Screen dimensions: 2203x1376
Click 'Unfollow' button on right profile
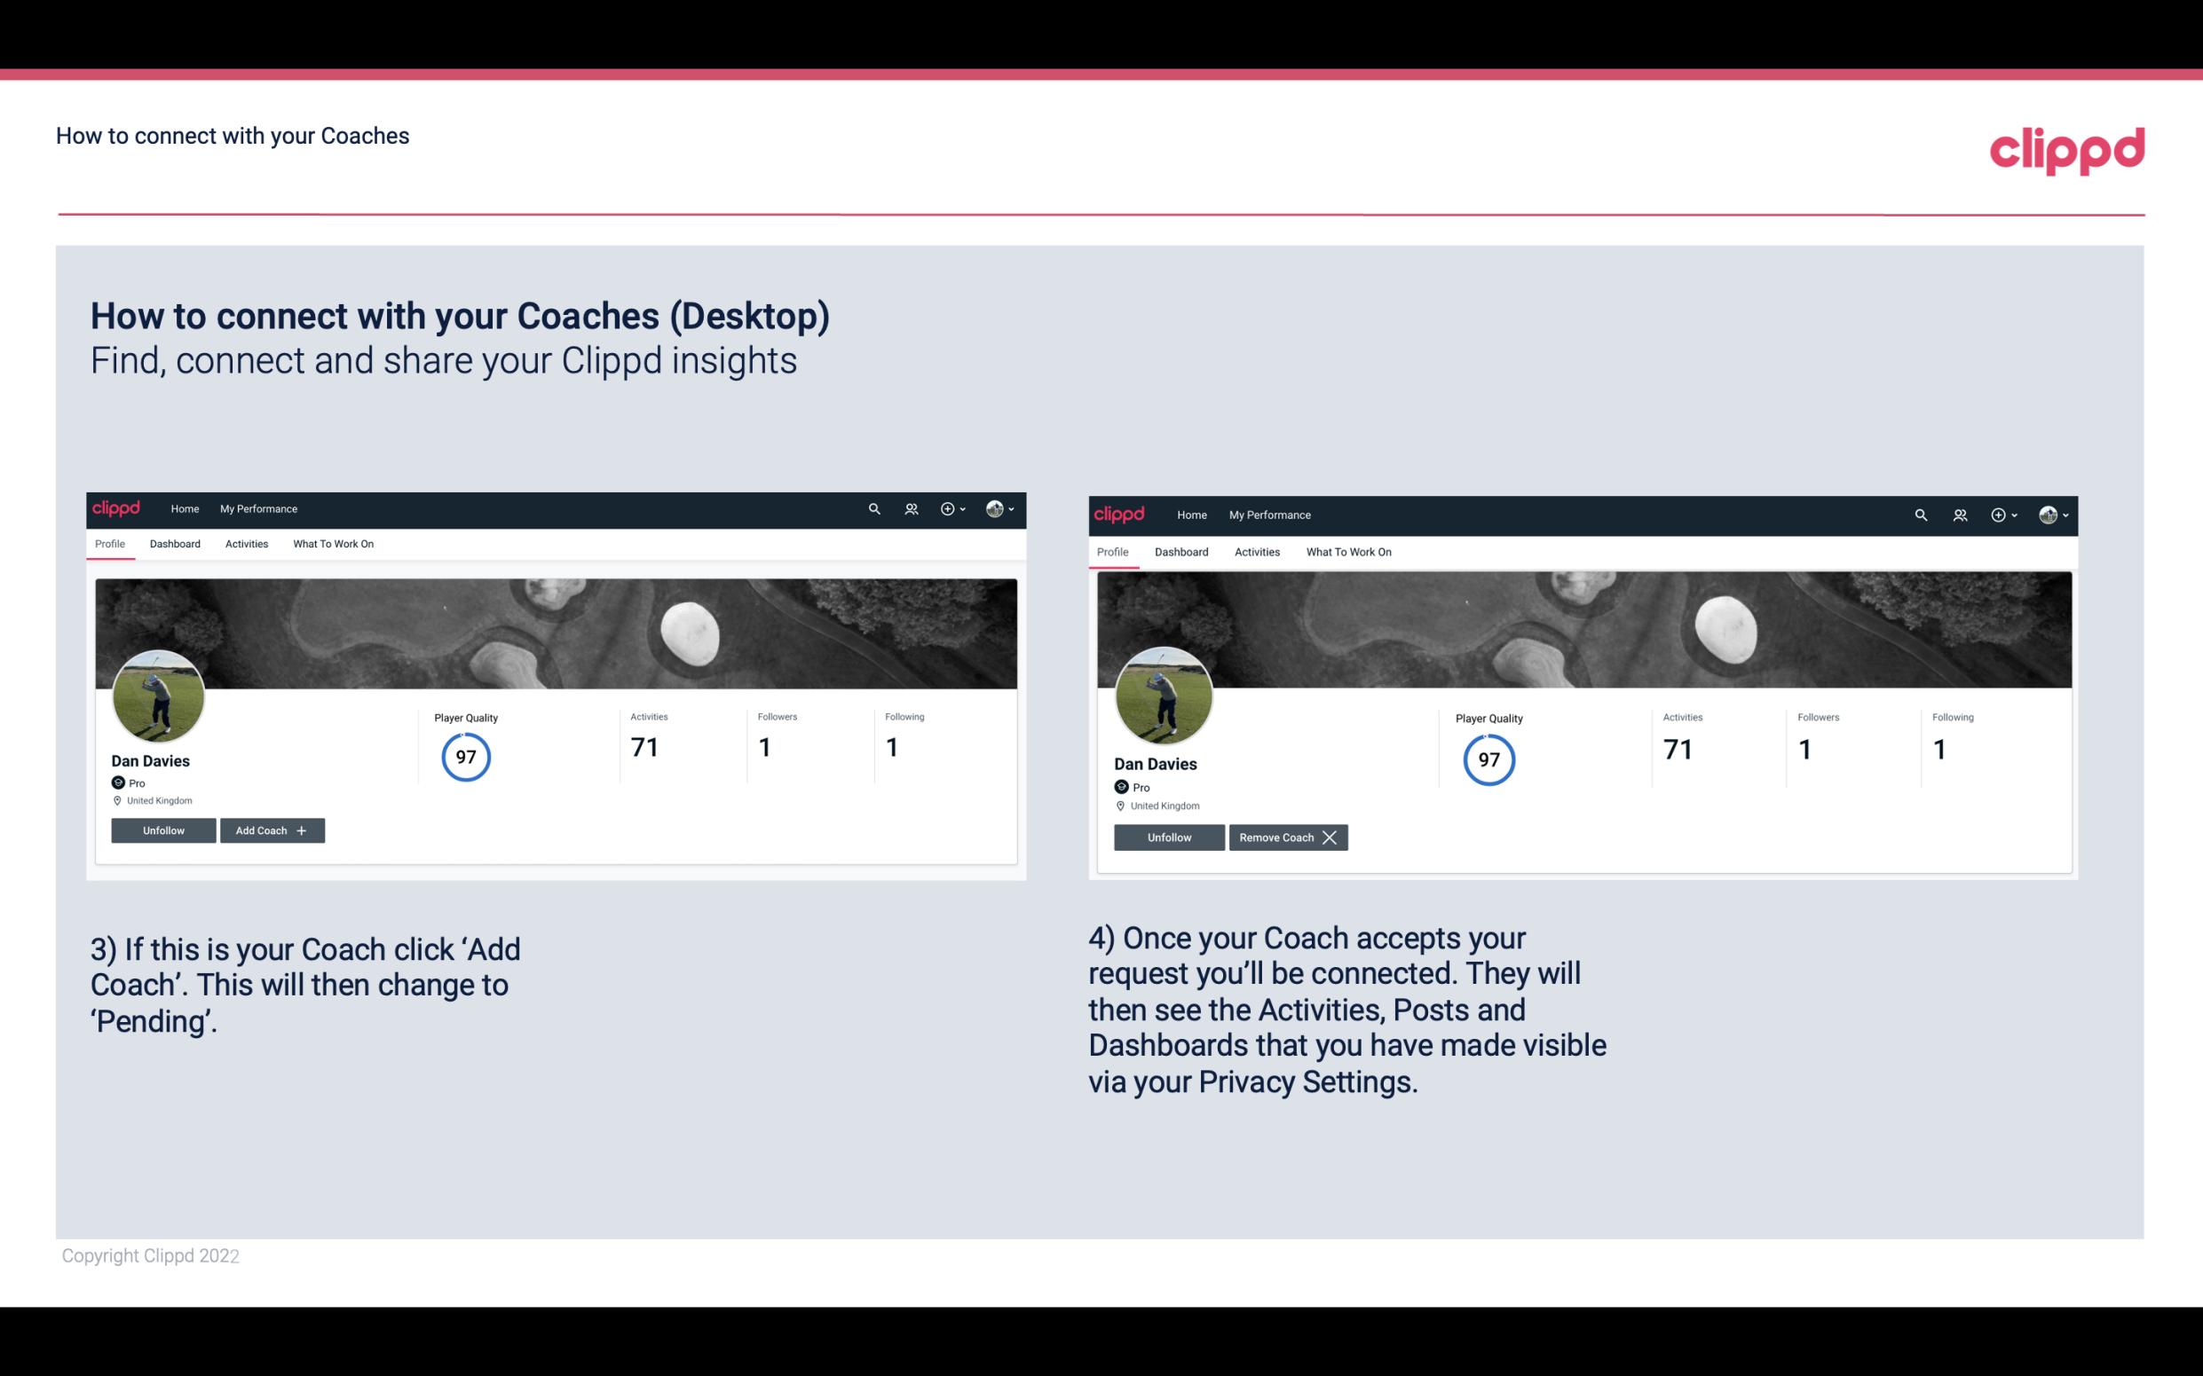[1167, 837]
